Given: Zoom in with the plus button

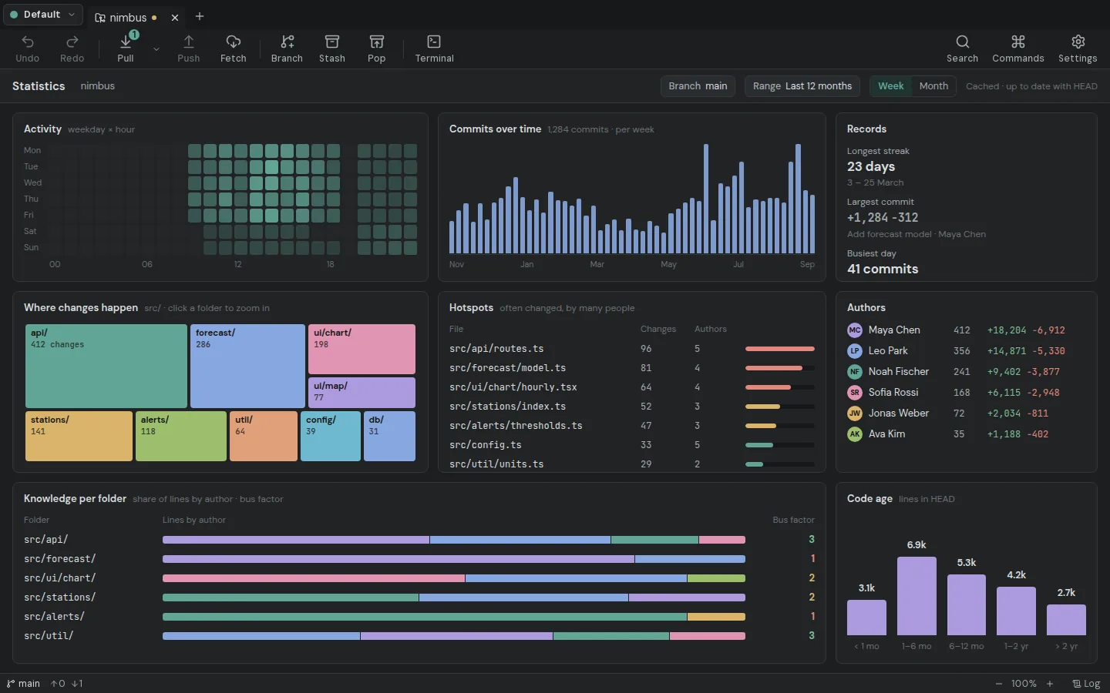Looking at the screenshot, I should pyautogui.click(x=1050, y=684).
